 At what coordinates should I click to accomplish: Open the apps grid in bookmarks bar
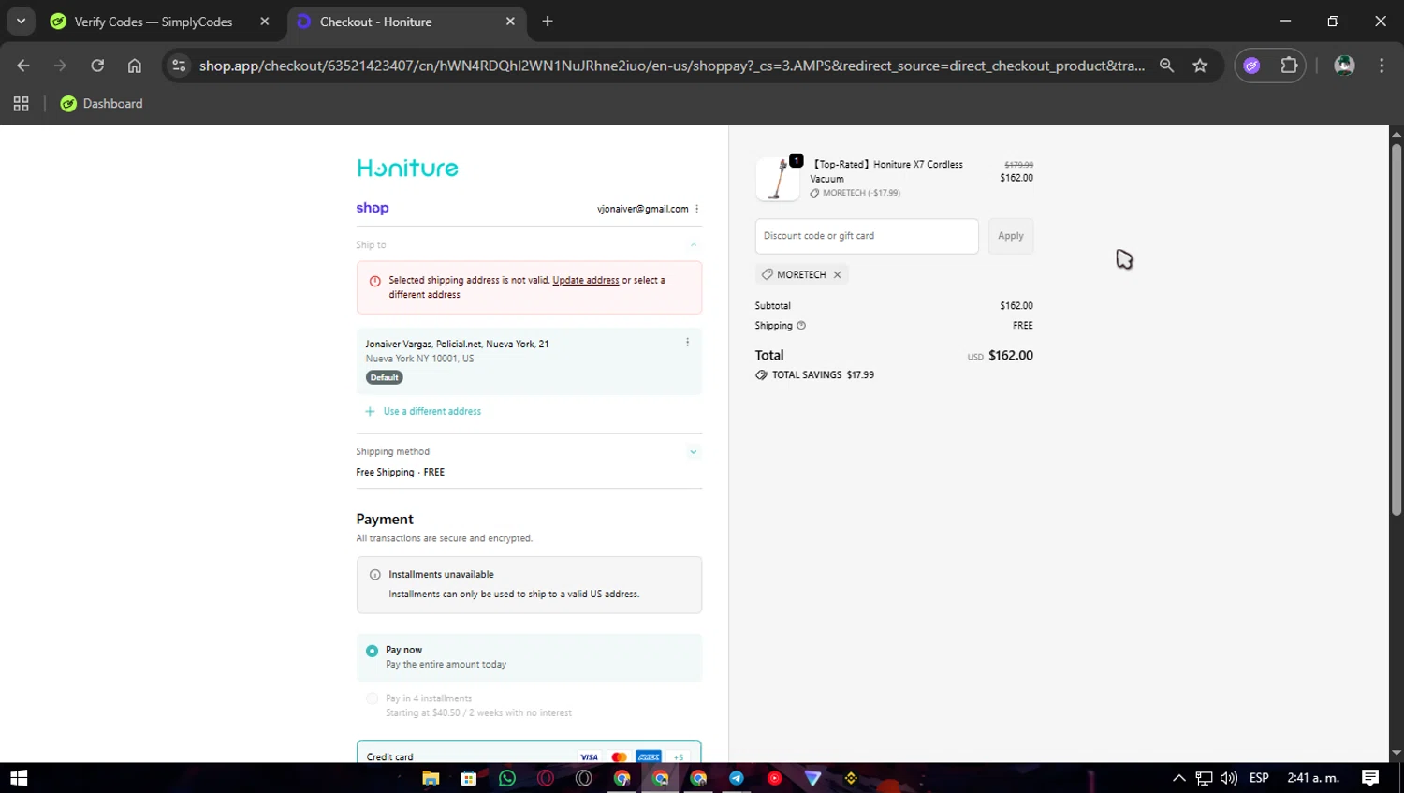click(21, 104)
